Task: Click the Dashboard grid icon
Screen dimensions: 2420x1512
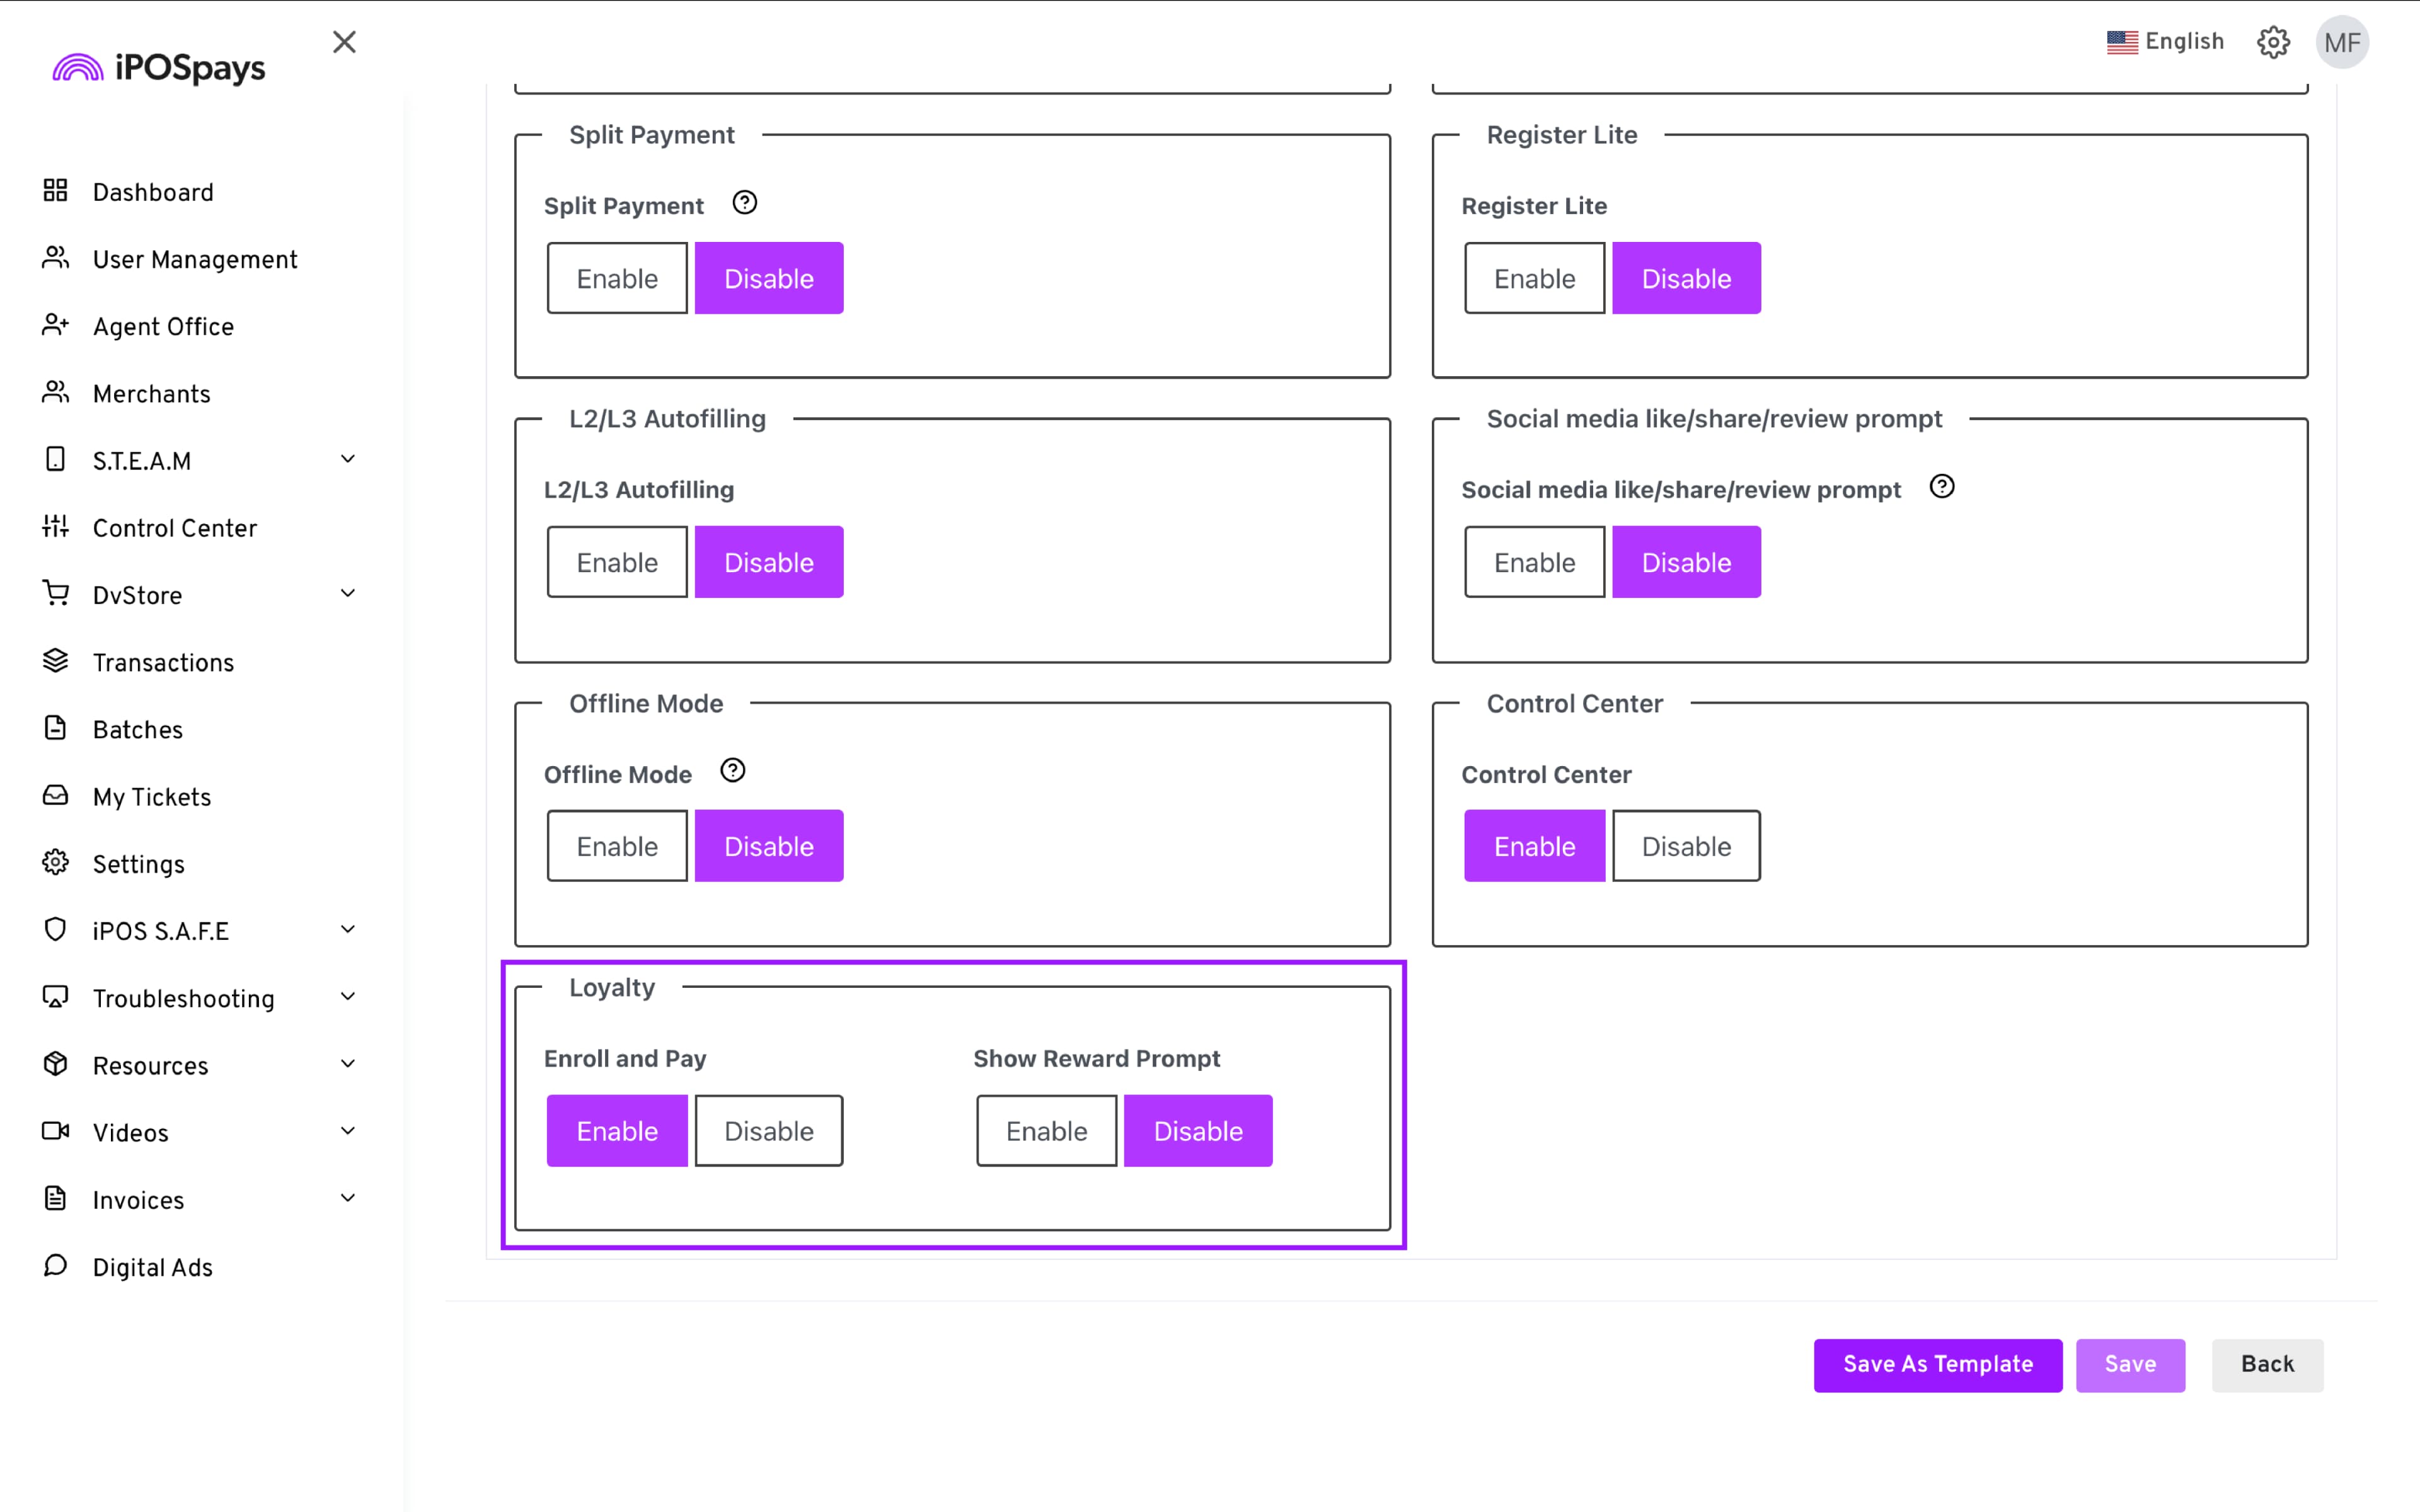Action: 56,191
